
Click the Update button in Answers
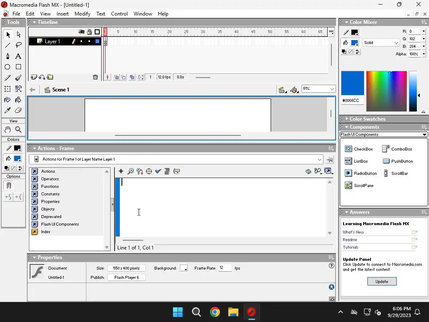tap(382, 281)
